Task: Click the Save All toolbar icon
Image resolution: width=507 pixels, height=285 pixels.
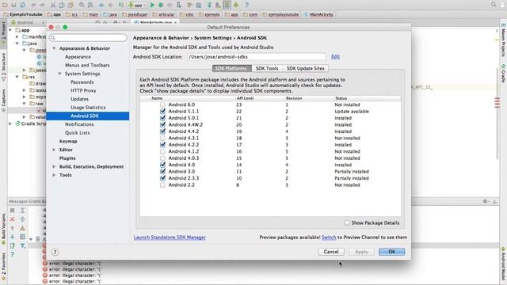Action: (13, 5)
